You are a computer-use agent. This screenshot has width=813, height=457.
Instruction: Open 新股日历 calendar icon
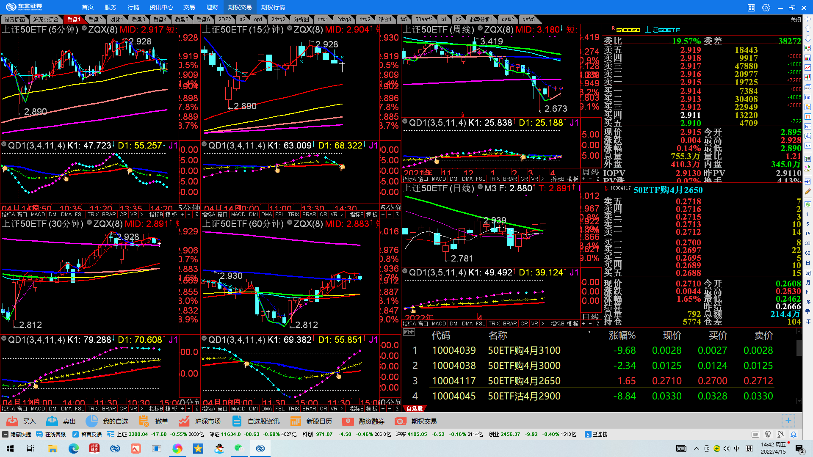[x=296, y=421]
